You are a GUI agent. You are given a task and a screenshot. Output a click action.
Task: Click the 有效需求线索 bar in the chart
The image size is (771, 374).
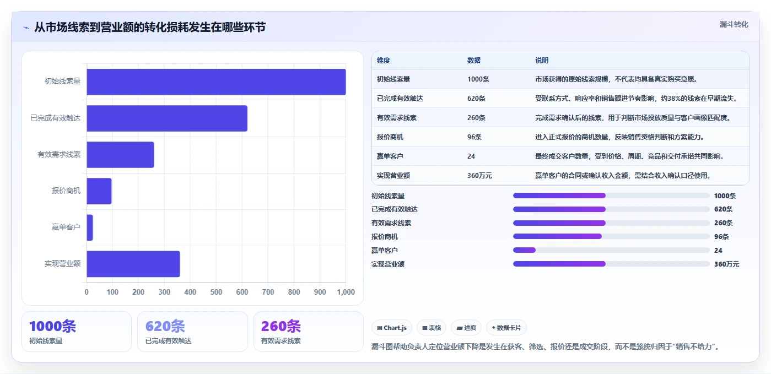[120, 155]
